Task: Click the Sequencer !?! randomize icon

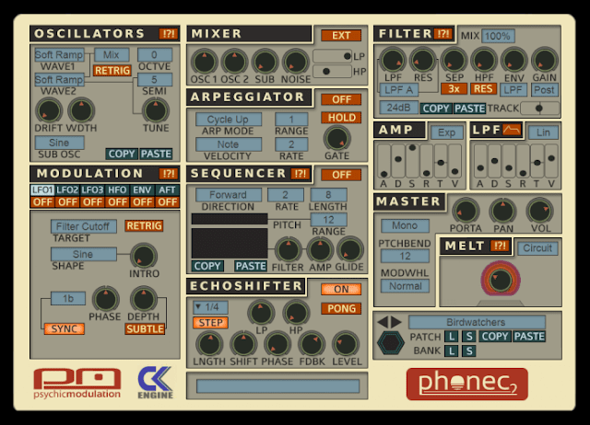Action: [x=301, y=174]
